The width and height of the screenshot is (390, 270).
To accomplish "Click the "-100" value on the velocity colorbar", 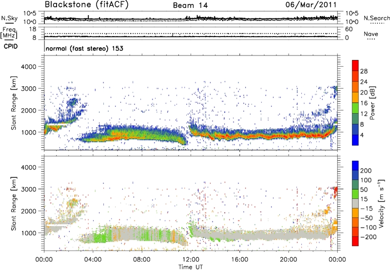I will click(x=369, y=228).
